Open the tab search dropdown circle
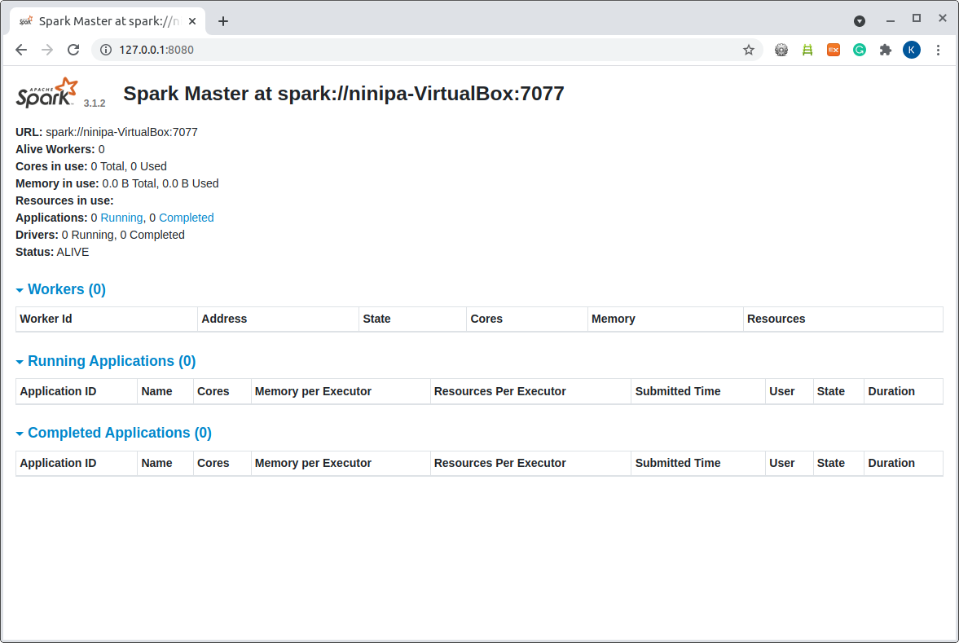 tap(860, 21)
